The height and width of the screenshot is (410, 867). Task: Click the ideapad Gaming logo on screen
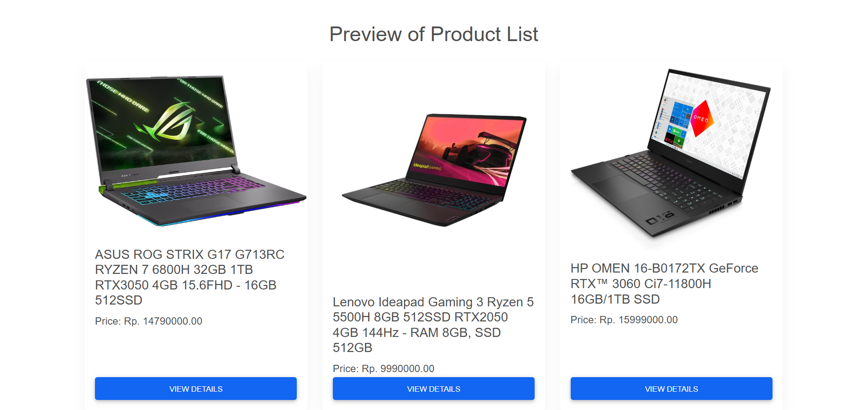coord(427,167)
